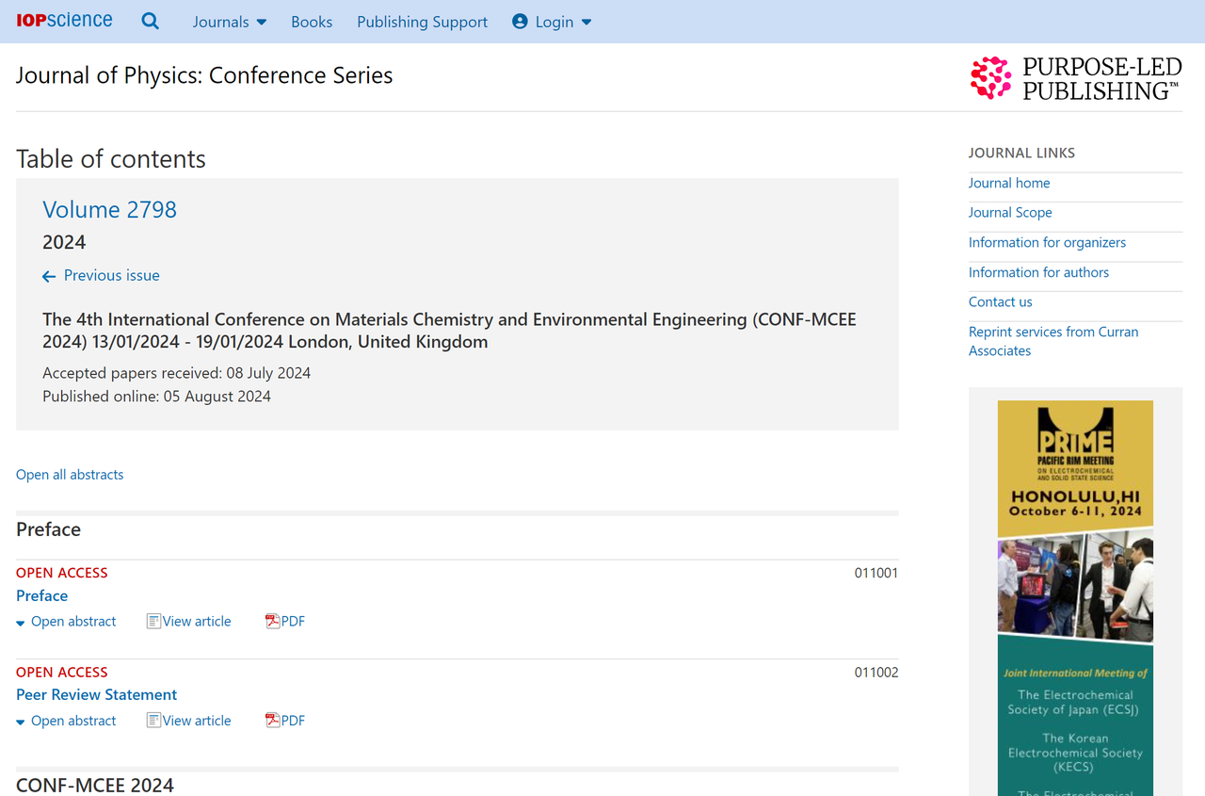Click the search magnifier icon
Image resolution: width=1205 pixels, height=796 pixels.
coord(150,20)
